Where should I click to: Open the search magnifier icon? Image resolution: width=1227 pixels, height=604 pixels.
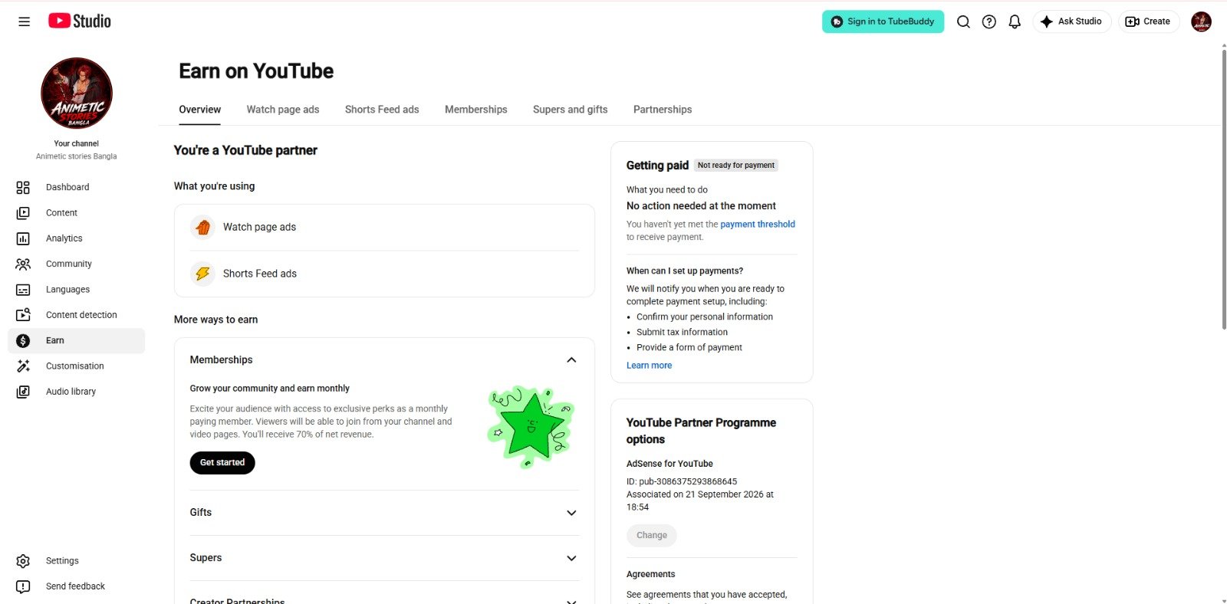coord(963,21)
